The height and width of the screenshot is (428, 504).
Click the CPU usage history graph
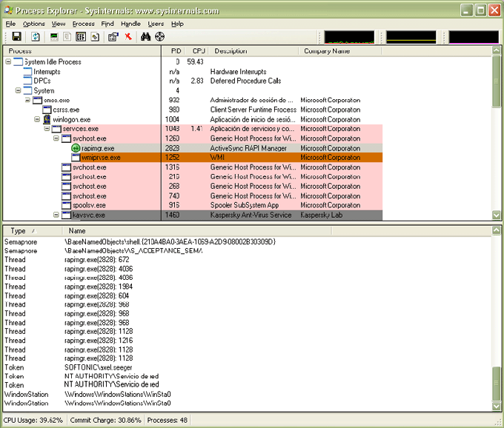tap(349, 37)
